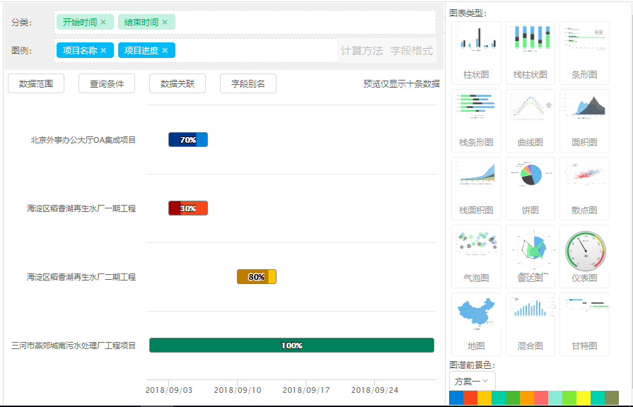Remove the 开始时间 tag
This screenshot has width=633, height=407.
point(103,23)
